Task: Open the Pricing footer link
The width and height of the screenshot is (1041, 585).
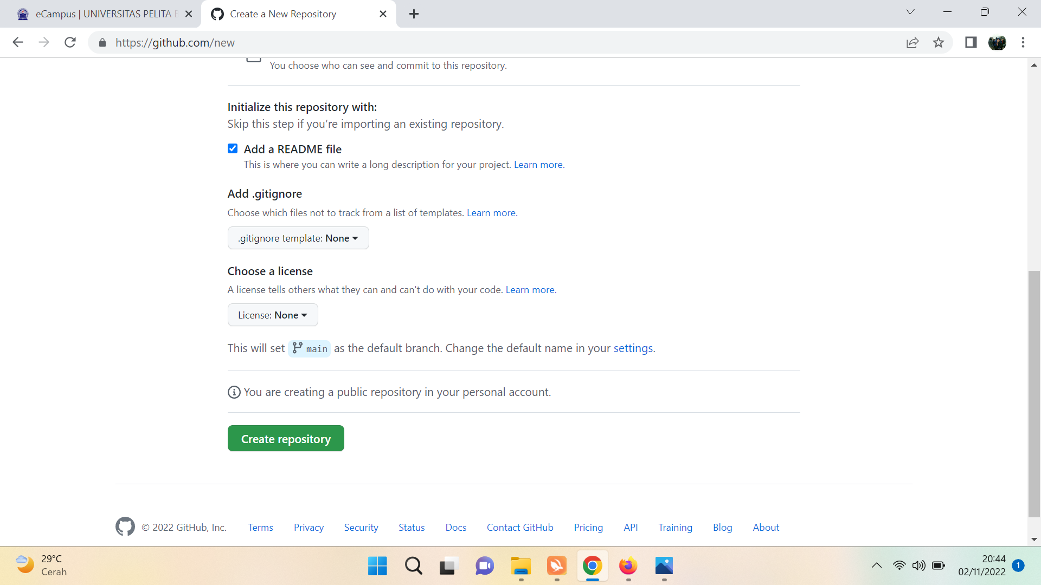Action: (588, 528)
